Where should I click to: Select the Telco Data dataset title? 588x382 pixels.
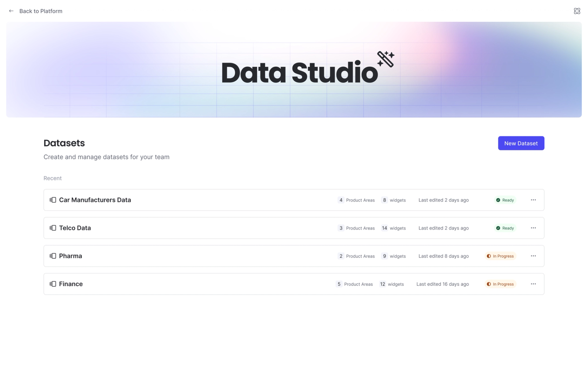[x=75, y=228]
